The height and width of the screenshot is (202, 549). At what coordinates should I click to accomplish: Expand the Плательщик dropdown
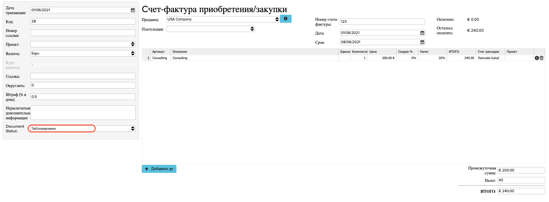210,29
